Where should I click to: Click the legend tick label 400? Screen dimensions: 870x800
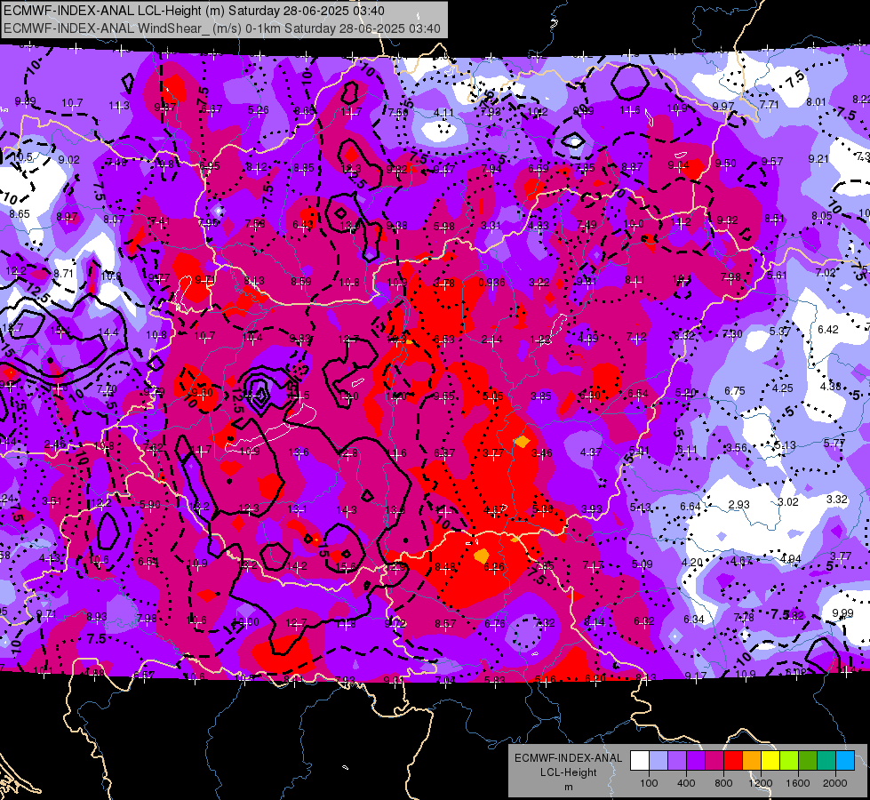[x=686, y=783]
